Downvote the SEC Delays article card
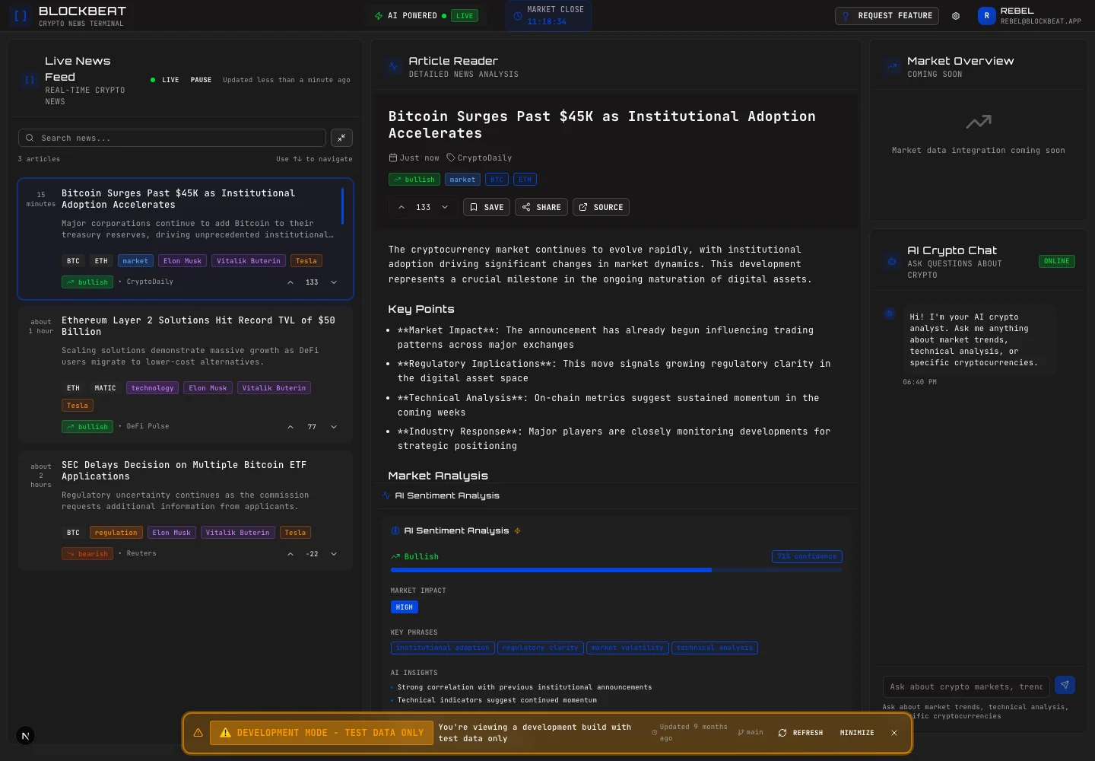1095x761 pixels. 334,554
